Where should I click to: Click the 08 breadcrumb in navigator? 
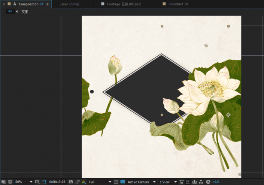pos(10,12)
